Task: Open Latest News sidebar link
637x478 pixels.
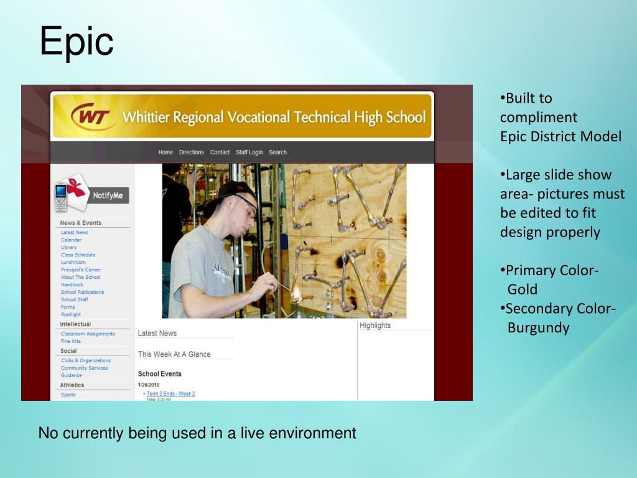Action: click(x=75, y=233)
